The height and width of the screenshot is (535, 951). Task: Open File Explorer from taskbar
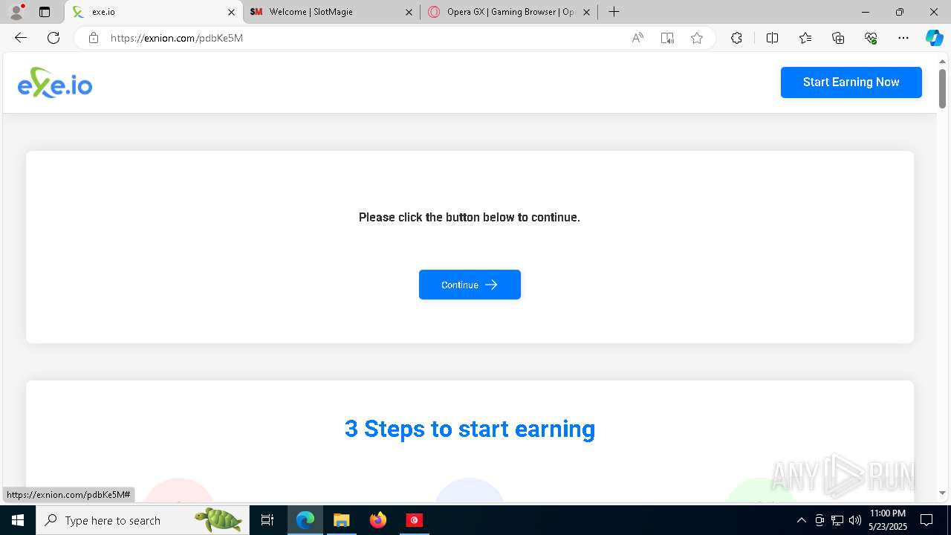[x=341, y=520]
